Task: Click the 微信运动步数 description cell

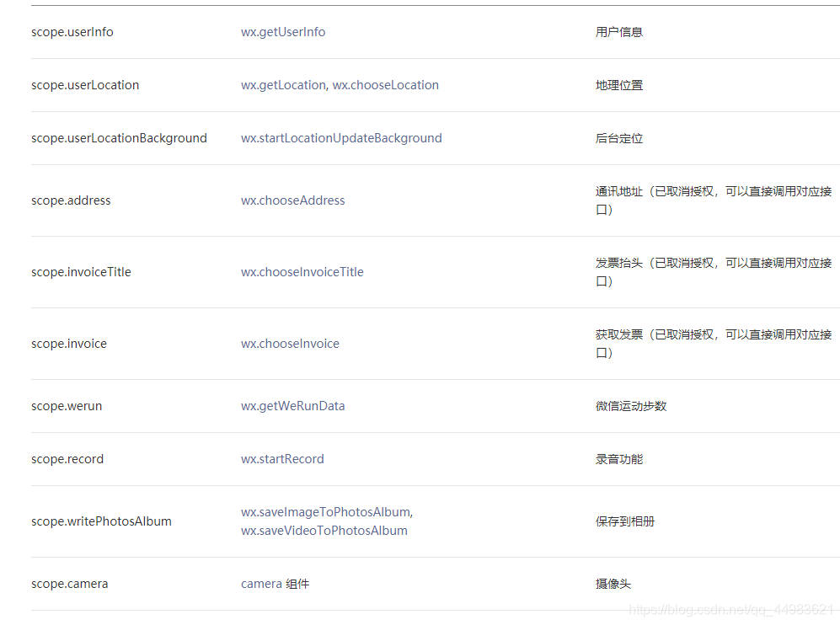Action: click(x=631, y=406)
